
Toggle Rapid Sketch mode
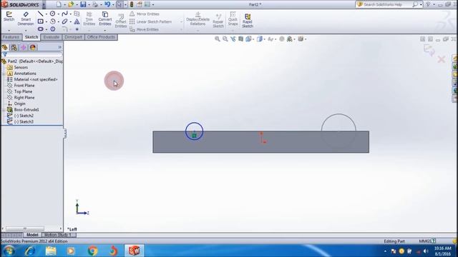[x=248, y=21]
